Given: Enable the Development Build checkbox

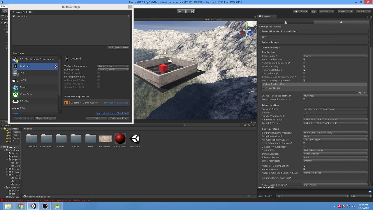Looking at the screenshot, I should (x=98, y=77).
